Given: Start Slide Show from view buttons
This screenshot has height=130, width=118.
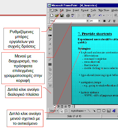Looking at the screenshot, I should click(69, 106).
